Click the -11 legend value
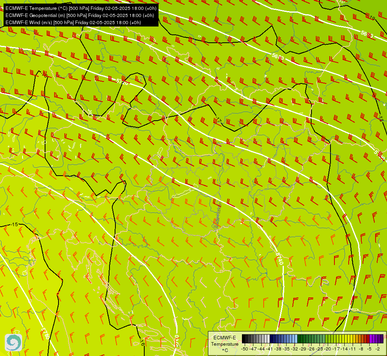 click(353, 349)
